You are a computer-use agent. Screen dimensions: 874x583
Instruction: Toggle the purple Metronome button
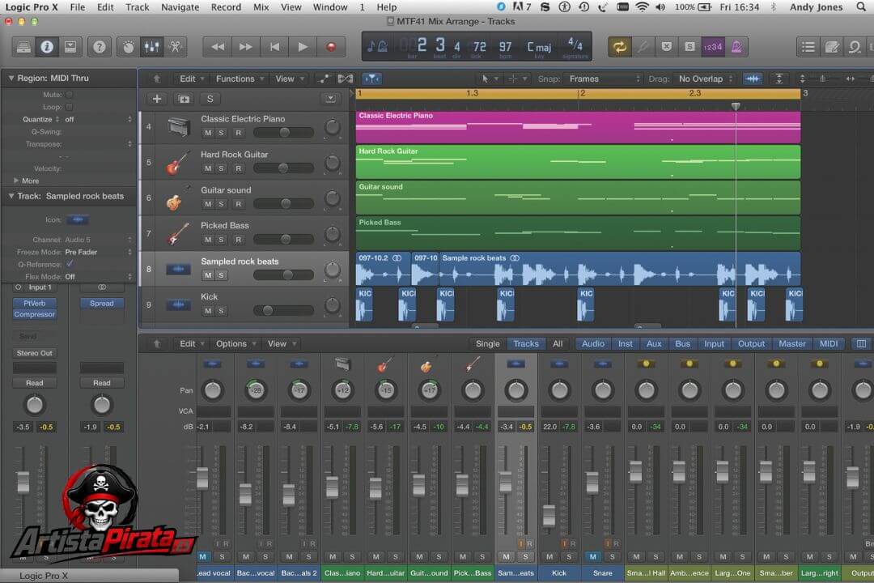pyautogui.click(x=736, y=47)
